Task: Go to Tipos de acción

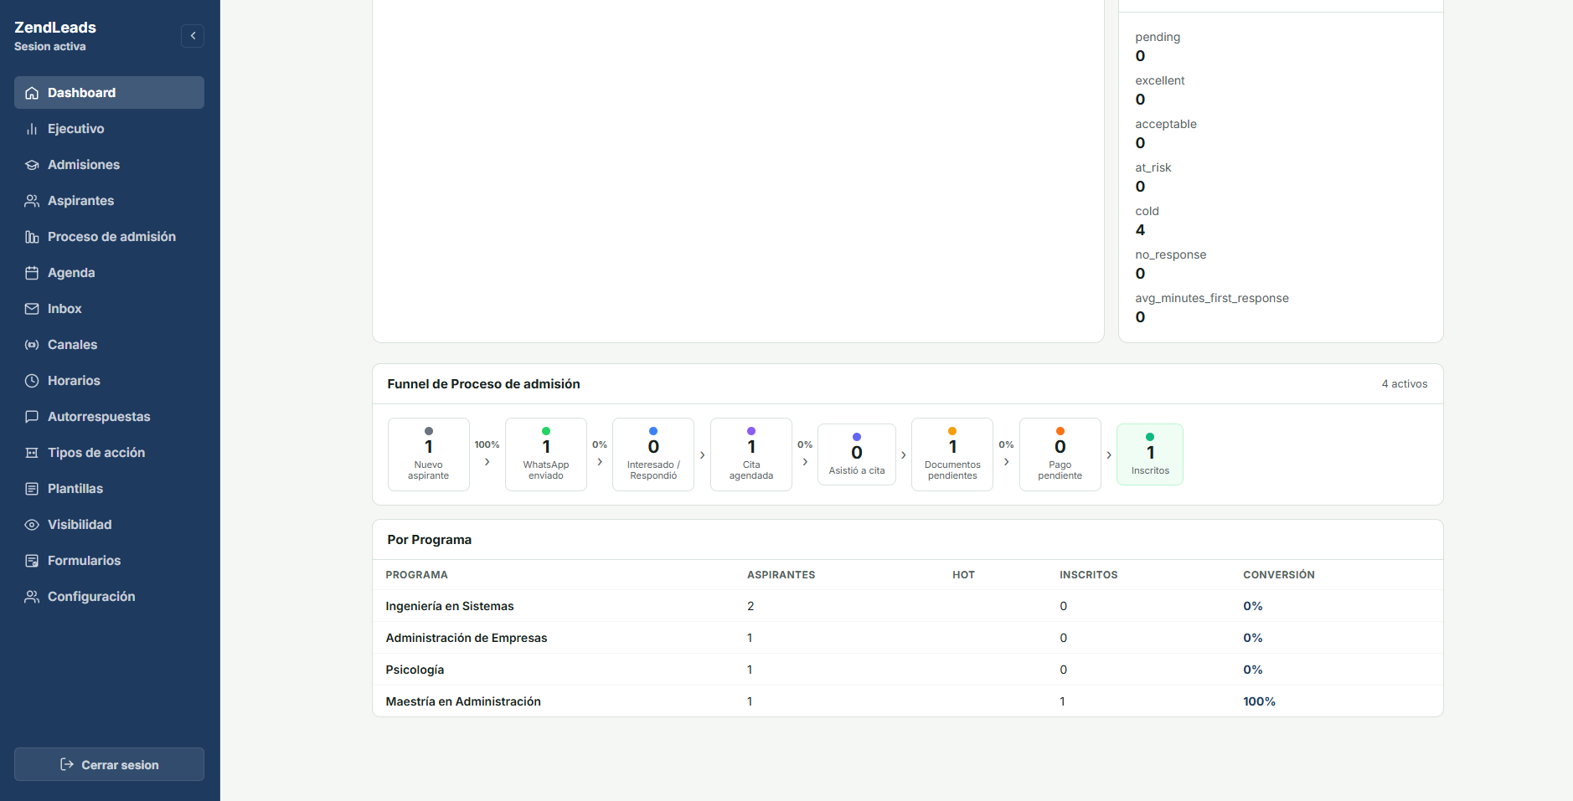Action: coord(109,453)
